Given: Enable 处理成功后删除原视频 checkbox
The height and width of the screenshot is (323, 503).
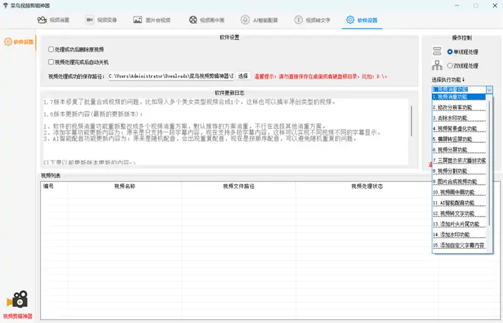Looking at the screenshot, I should click(51, 49).
